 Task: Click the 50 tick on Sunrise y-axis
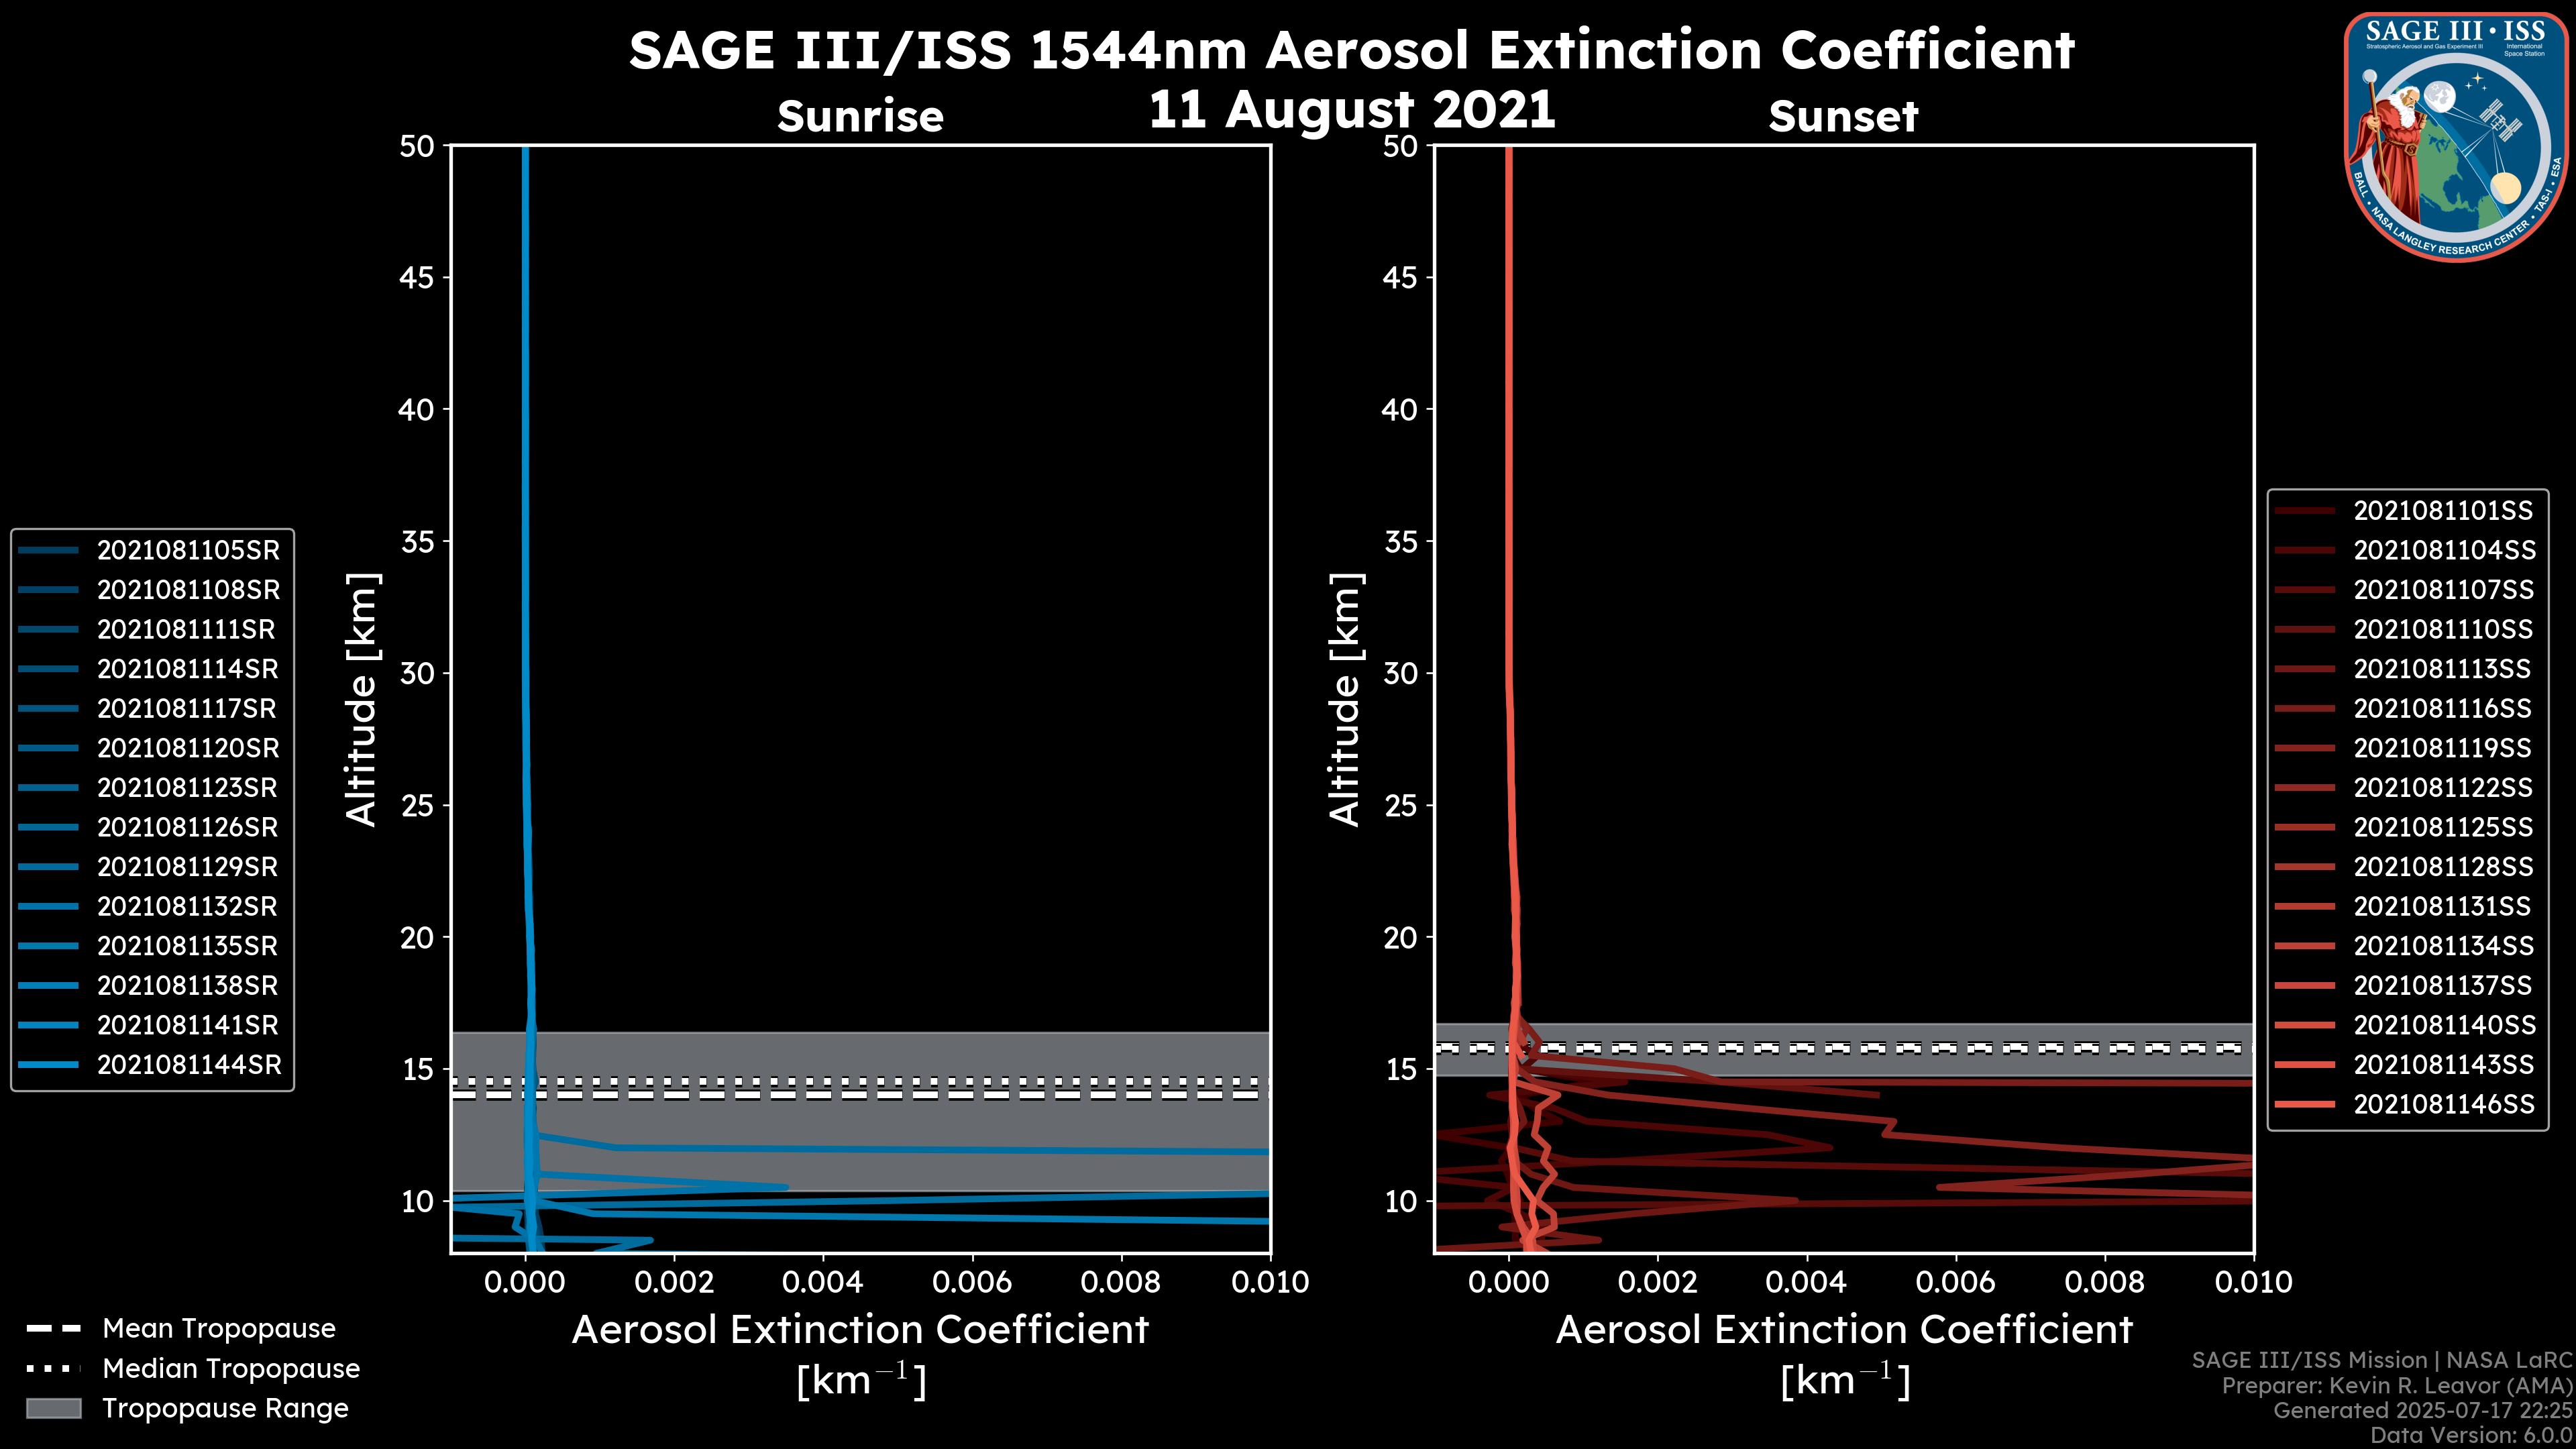coord(417,146)
